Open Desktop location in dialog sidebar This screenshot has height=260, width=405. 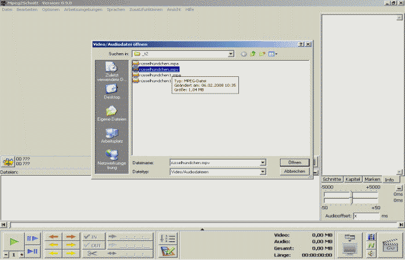[x=112, y=91]
